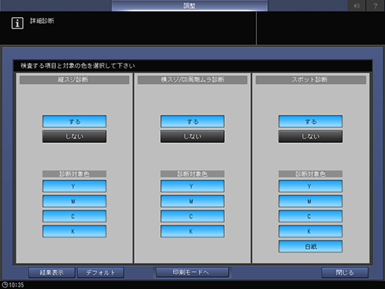Click the information icon beside 詳細診断
The height and width of the screenshot is (289, 385).
(x=17, y=23)
